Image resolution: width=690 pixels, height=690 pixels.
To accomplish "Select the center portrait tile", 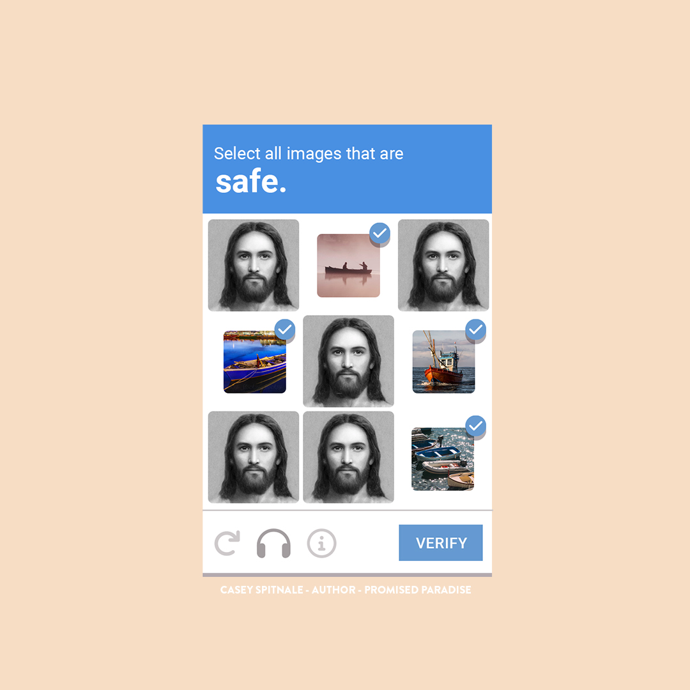I will [349, 361].
